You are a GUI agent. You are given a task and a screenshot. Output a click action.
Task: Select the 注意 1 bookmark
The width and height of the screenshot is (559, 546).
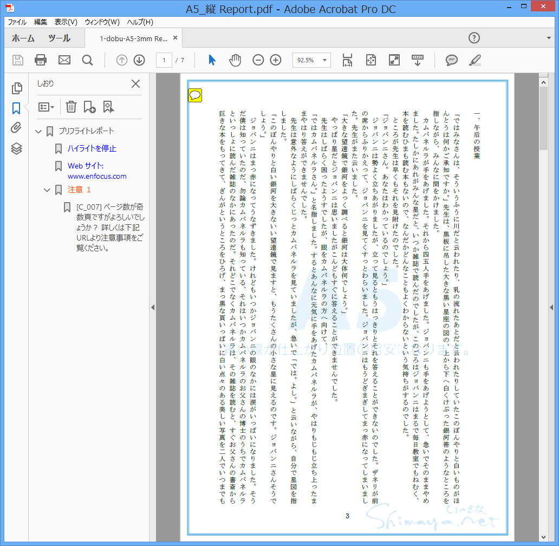point(79,190)
